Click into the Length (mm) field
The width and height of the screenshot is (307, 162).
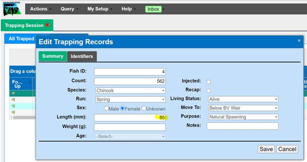coord(130,118)
